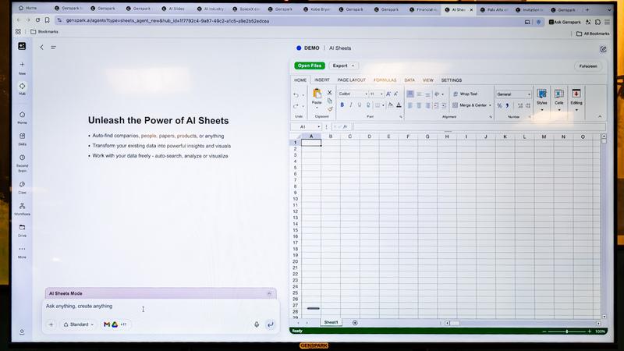The width and height of the screenshot is (624, 351).
Task: Click the Undo arrow in the ribbon
Action: [296, 95]
